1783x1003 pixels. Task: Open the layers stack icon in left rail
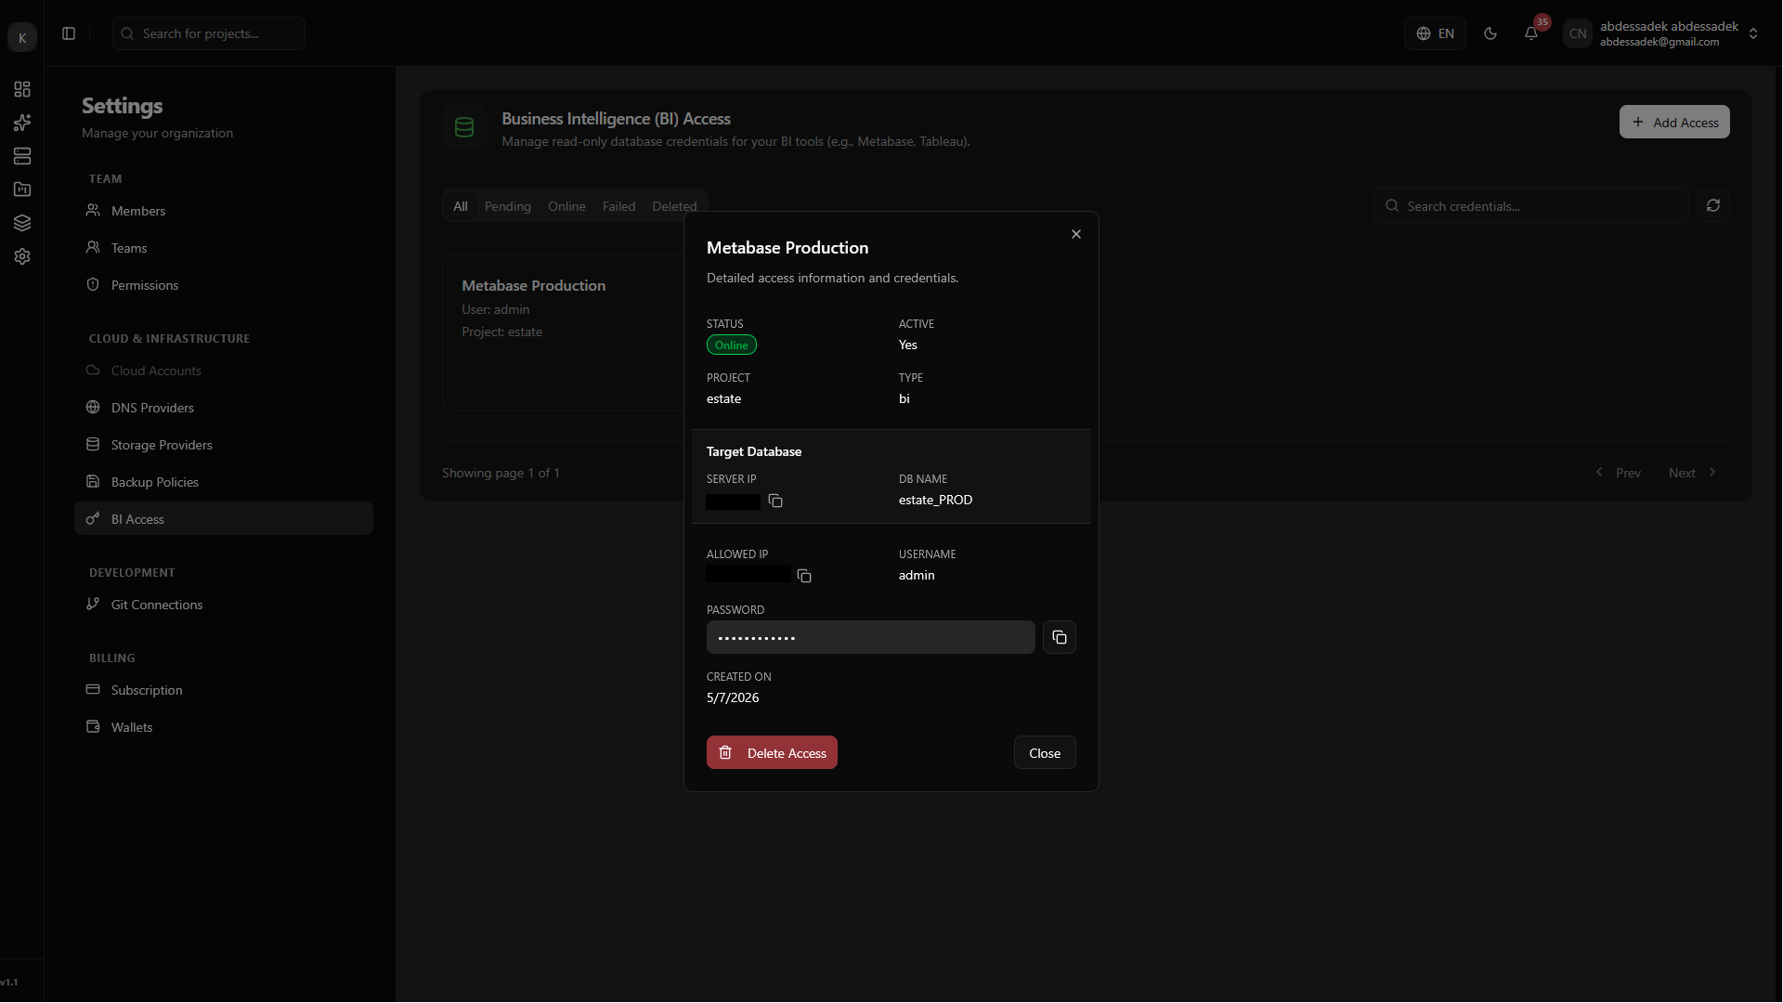22,223
